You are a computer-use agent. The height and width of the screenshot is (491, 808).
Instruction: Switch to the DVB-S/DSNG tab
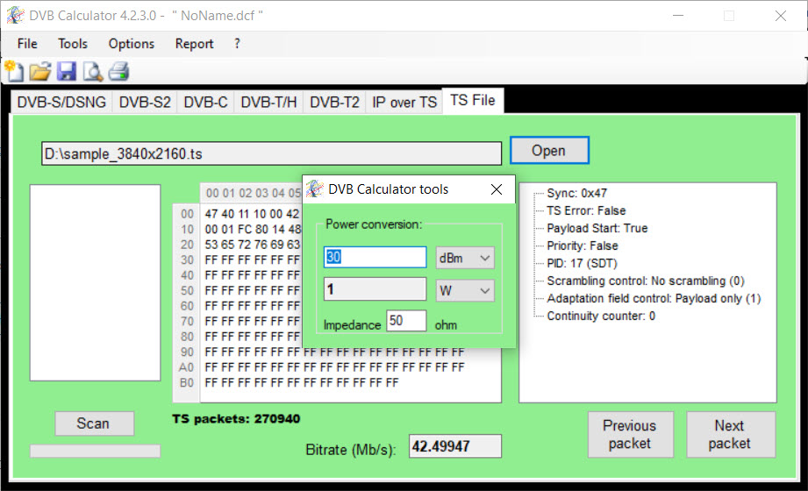point(61,102)
